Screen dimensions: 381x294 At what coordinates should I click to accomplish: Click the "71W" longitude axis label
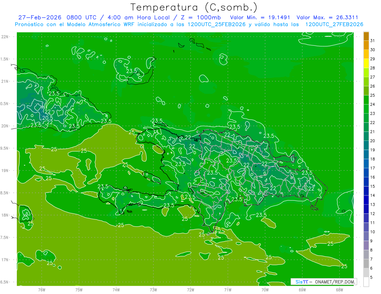click(x=228, y=290)
